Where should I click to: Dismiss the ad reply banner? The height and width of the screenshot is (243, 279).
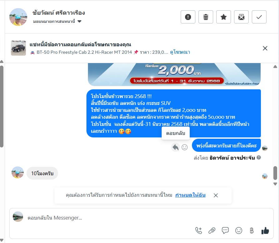tap(265, 48)
